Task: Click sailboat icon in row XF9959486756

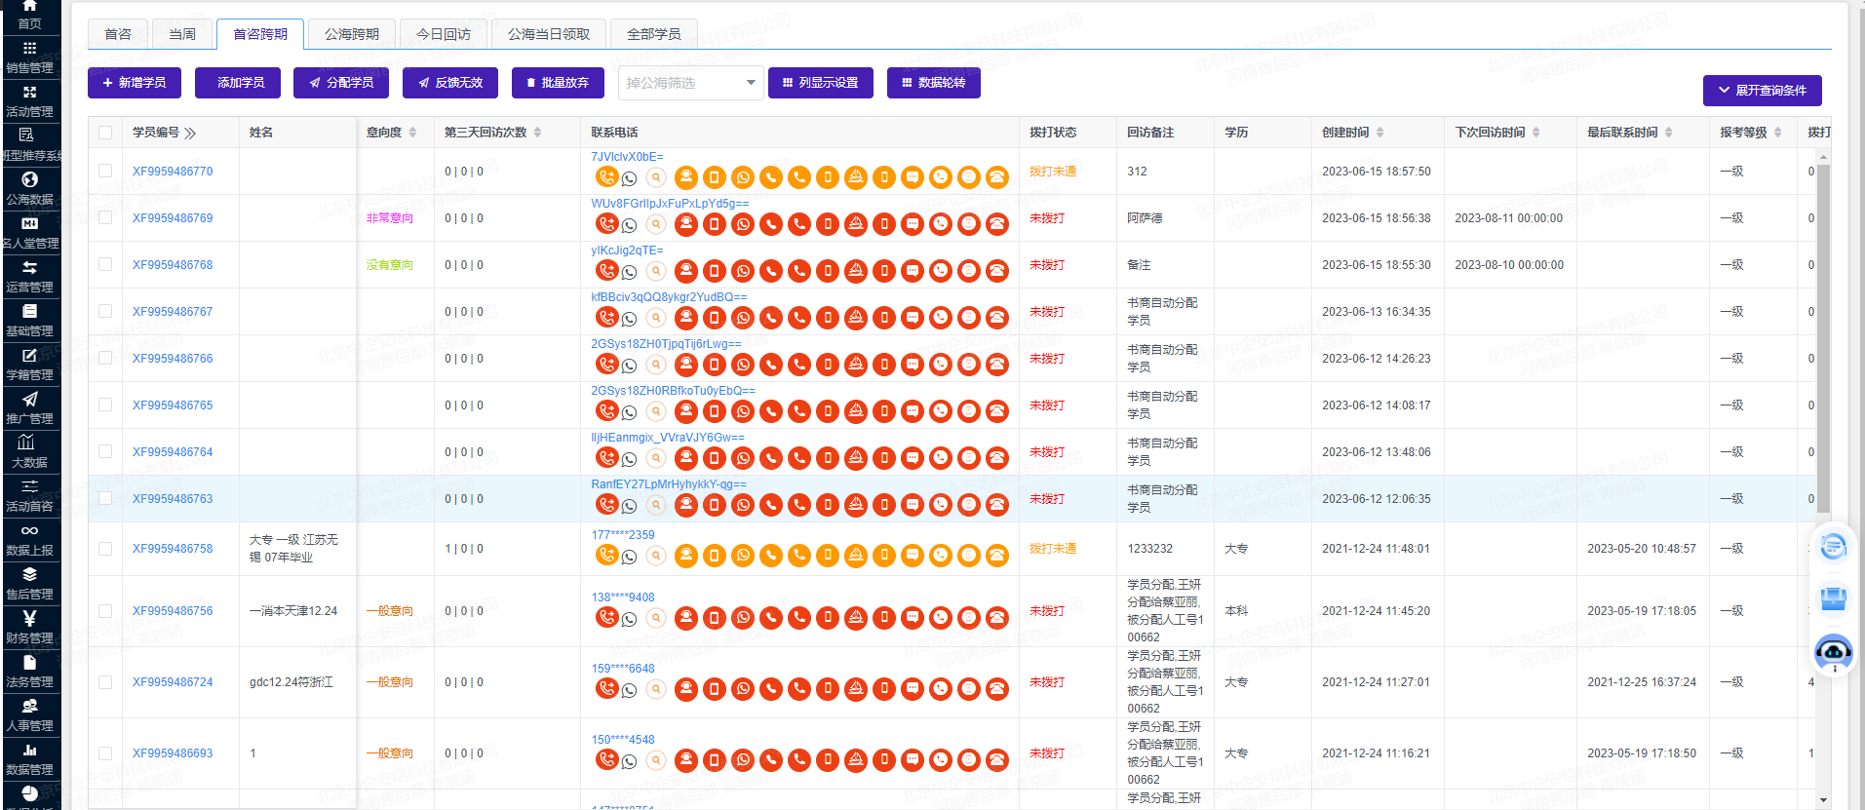Action: tap(856, 617)
